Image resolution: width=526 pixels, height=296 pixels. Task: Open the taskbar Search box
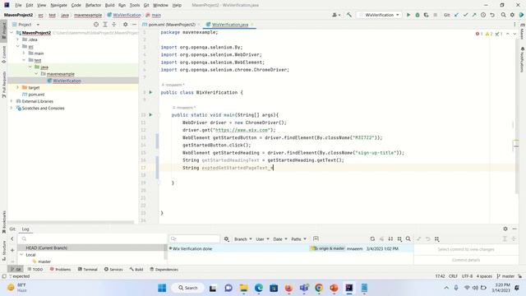188,288
